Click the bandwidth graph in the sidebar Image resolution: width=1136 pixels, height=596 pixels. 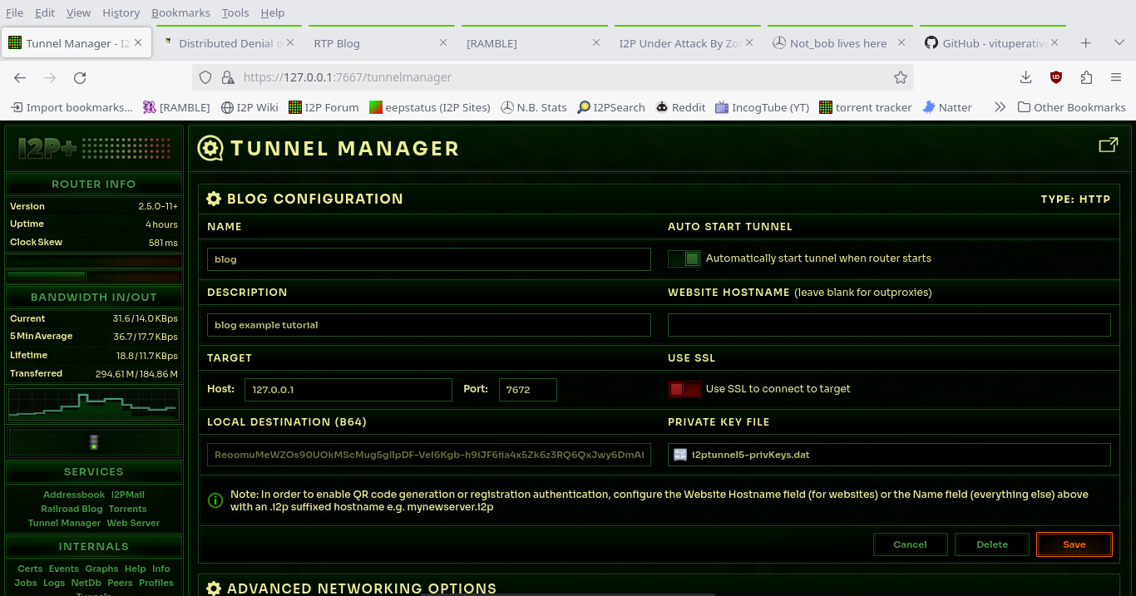tap(93, 405)
